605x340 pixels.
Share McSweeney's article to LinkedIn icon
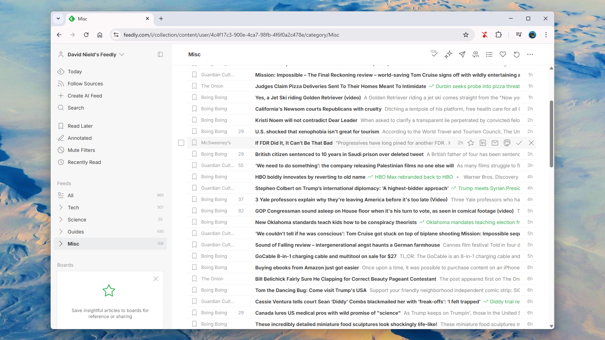(x=483, y=143)
